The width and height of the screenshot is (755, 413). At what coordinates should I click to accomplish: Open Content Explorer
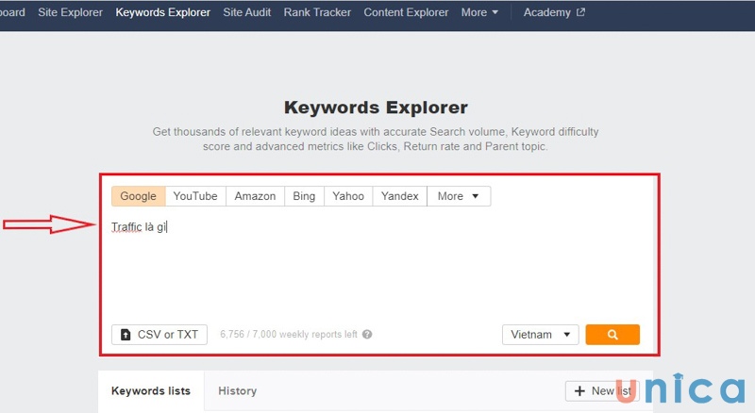tap(406, 12)
